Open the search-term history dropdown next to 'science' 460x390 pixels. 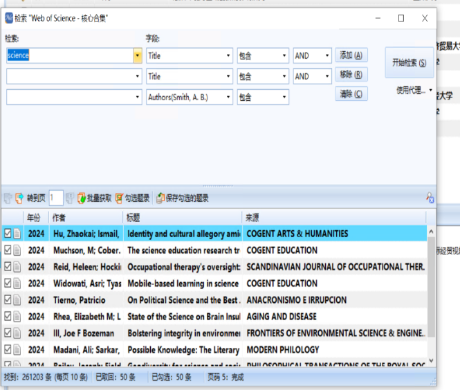coord(137,55)
